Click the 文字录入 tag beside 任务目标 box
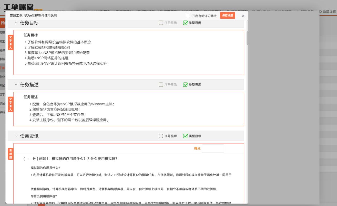Image resolution: width=337 pixels, height=206 pixels. [x=11, y=43]
